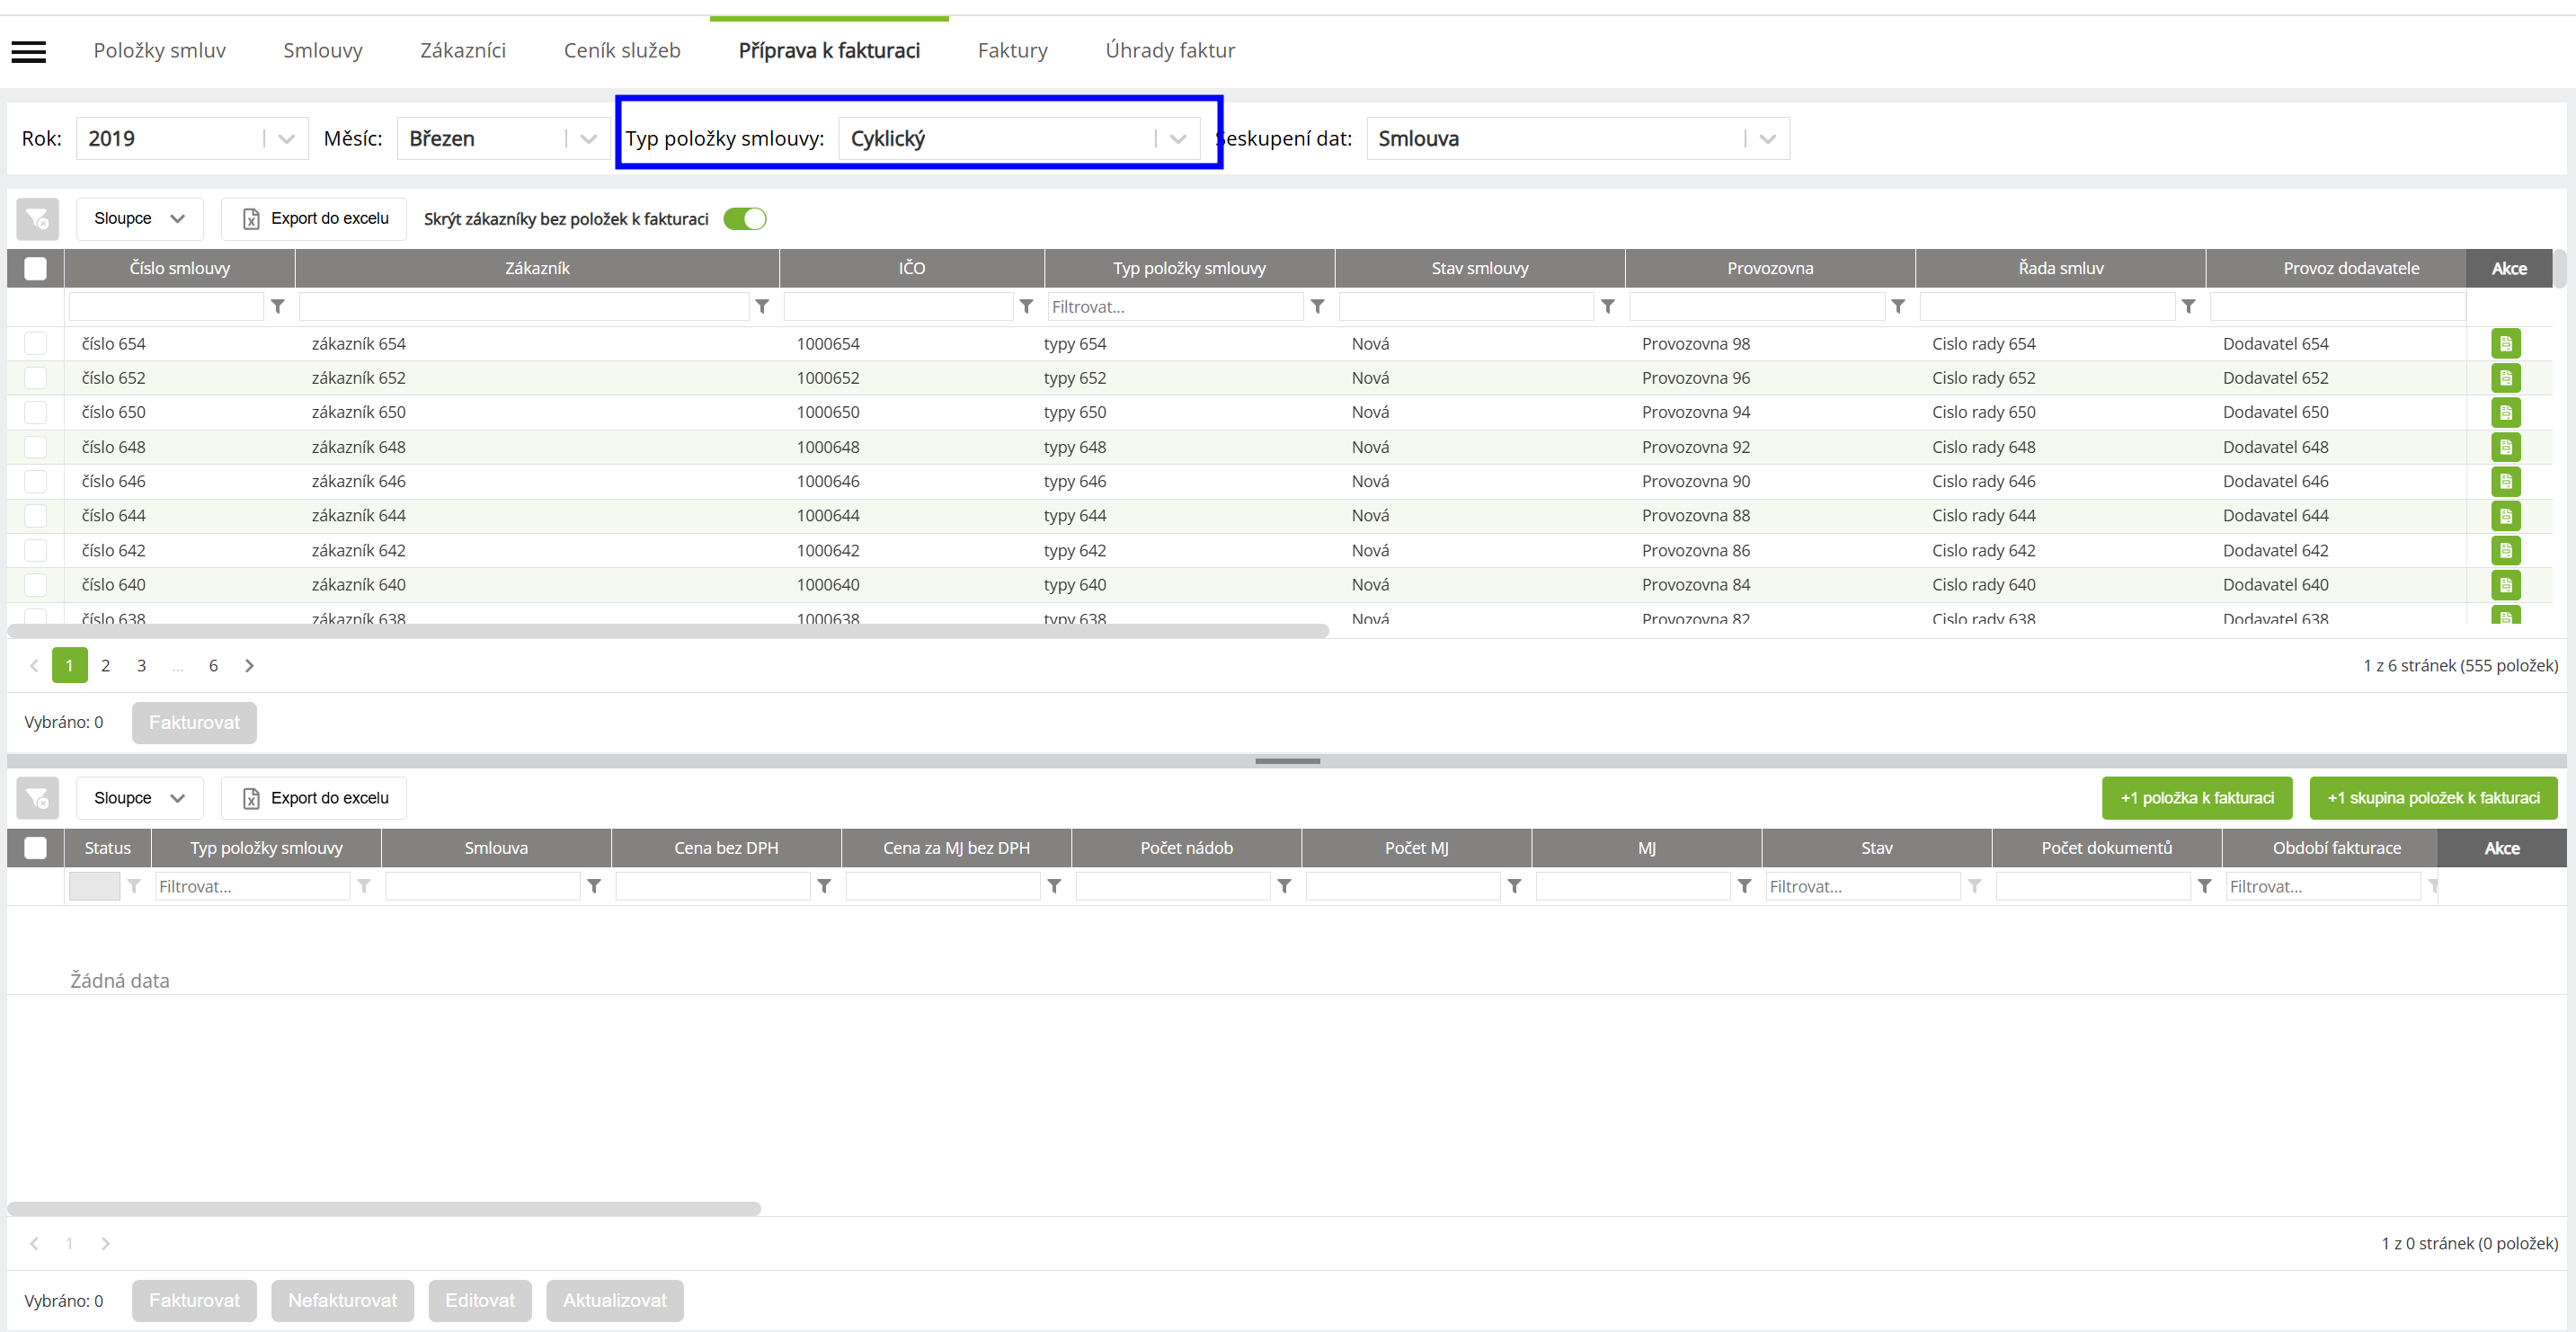Screen dimensions: 2576x1332
Task: Click upper Export do excelu button
Action: 314,219
